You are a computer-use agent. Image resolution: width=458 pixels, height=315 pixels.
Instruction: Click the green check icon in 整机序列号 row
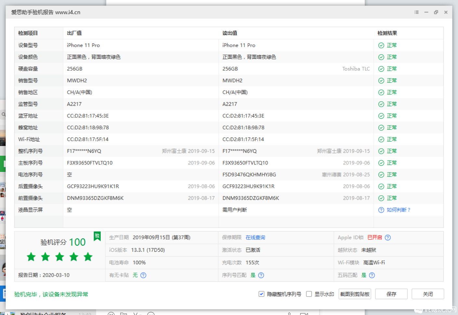[x=381, y=151]
